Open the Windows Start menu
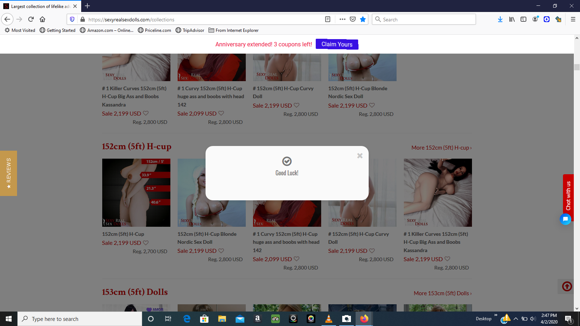The image size is (580, 326). [9, 319]
